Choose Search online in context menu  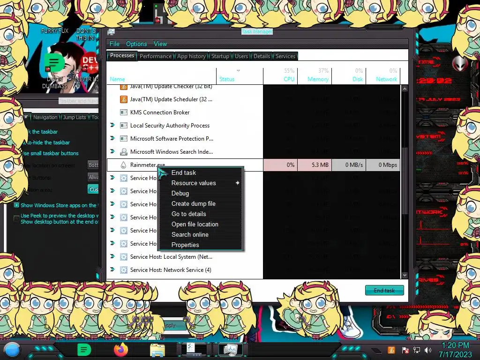tap(201, 234)
